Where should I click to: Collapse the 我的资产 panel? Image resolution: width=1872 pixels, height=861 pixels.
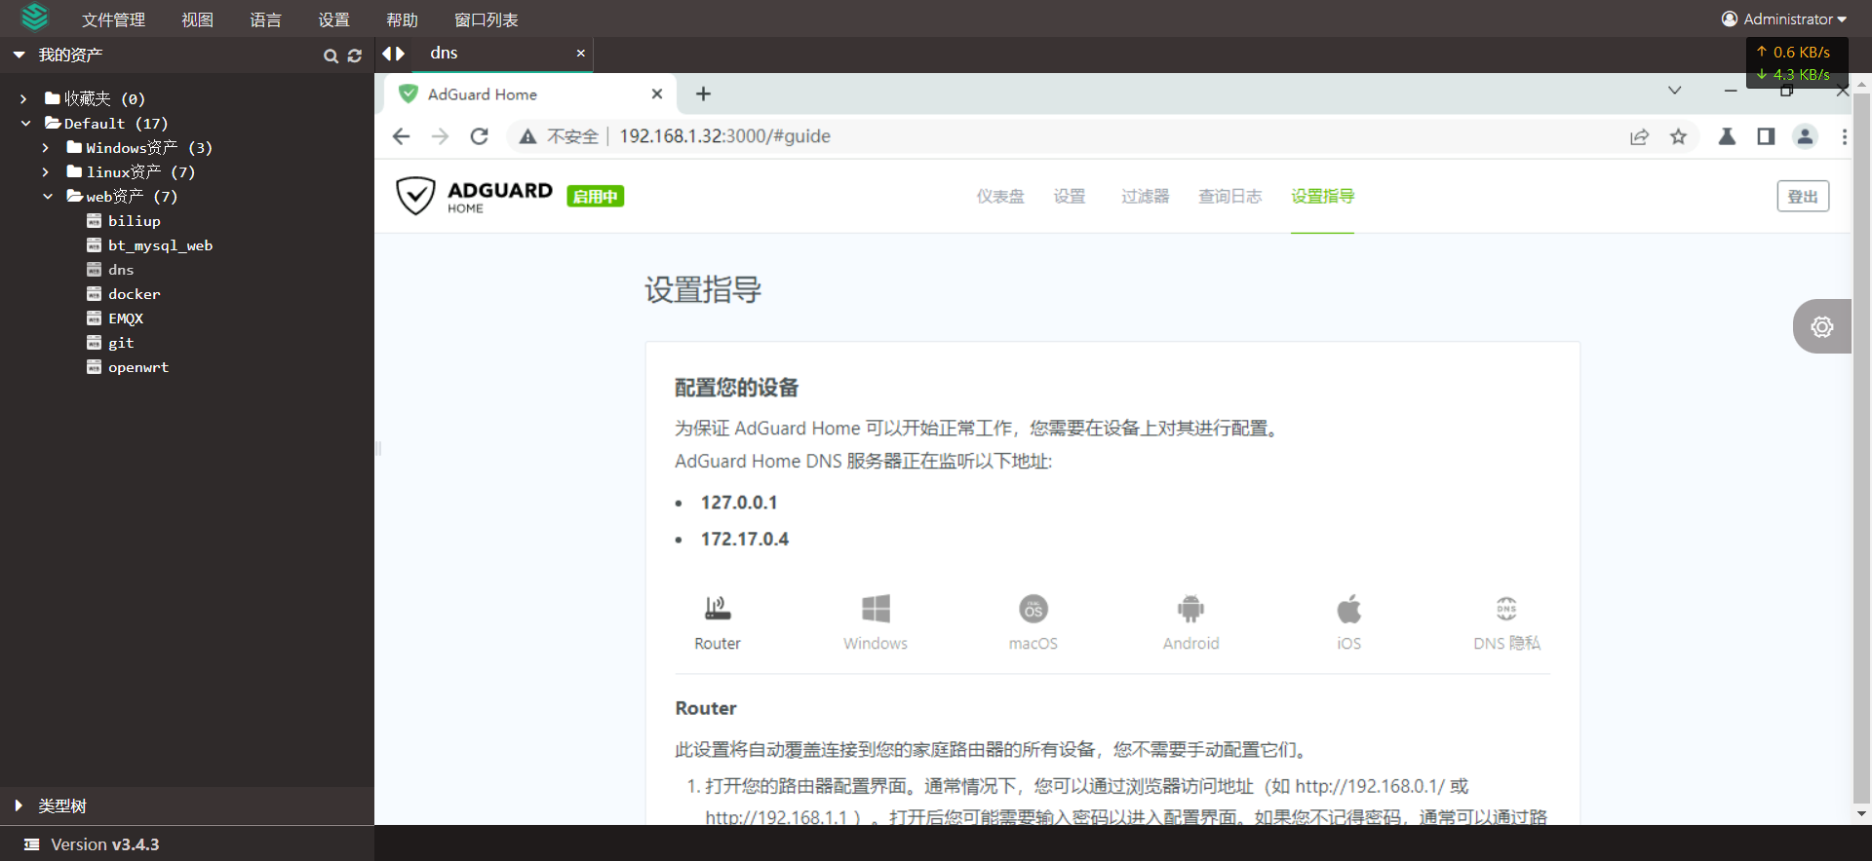pyautogui.click(x=19, y=56)
